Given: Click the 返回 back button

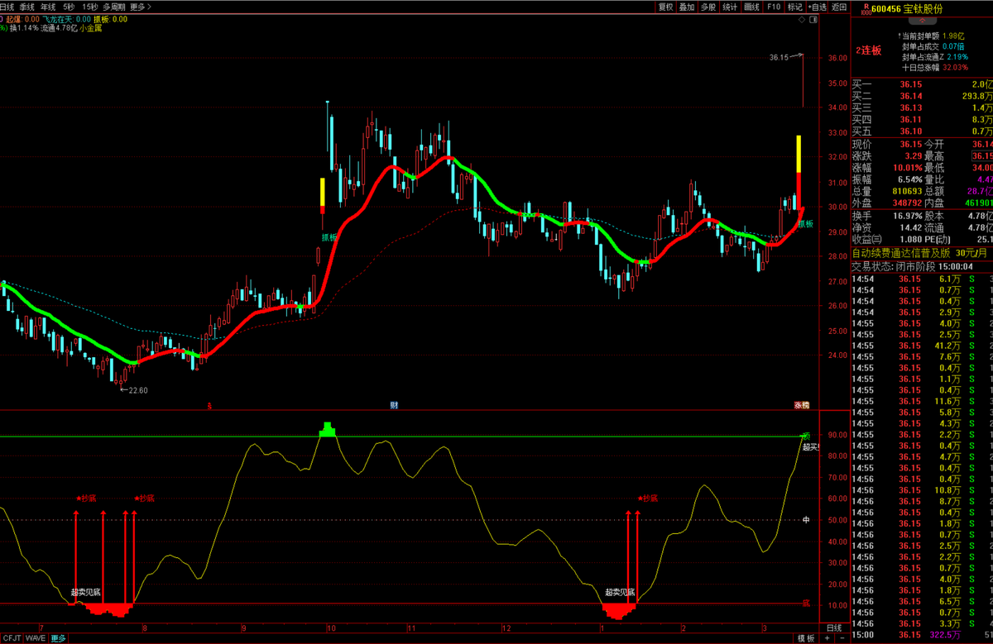Looking at the screenshot, I should click(x=839, y=7).
